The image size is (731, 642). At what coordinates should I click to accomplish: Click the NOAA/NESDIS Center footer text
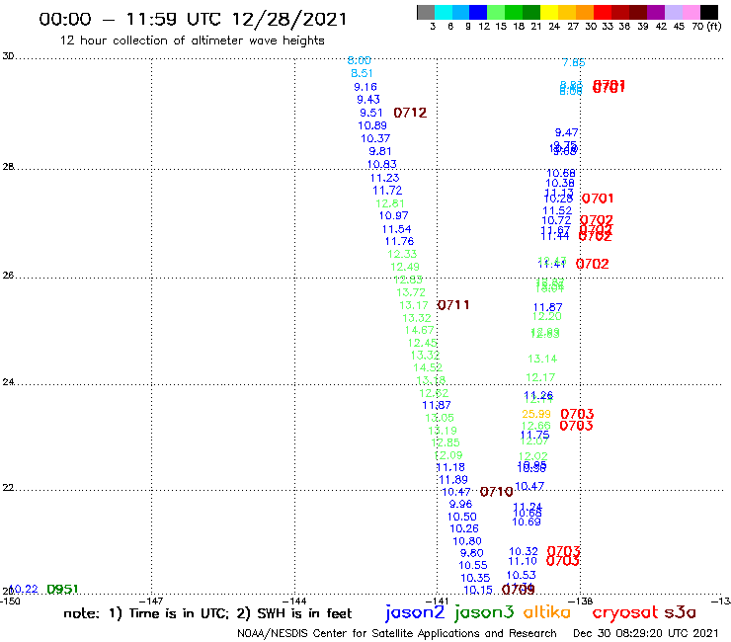point(396,634)
